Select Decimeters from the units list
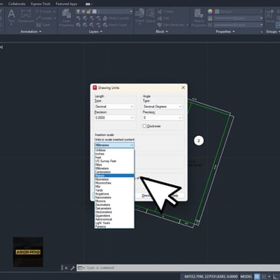This screenshot has height=280, width=280. pos(114,205)
